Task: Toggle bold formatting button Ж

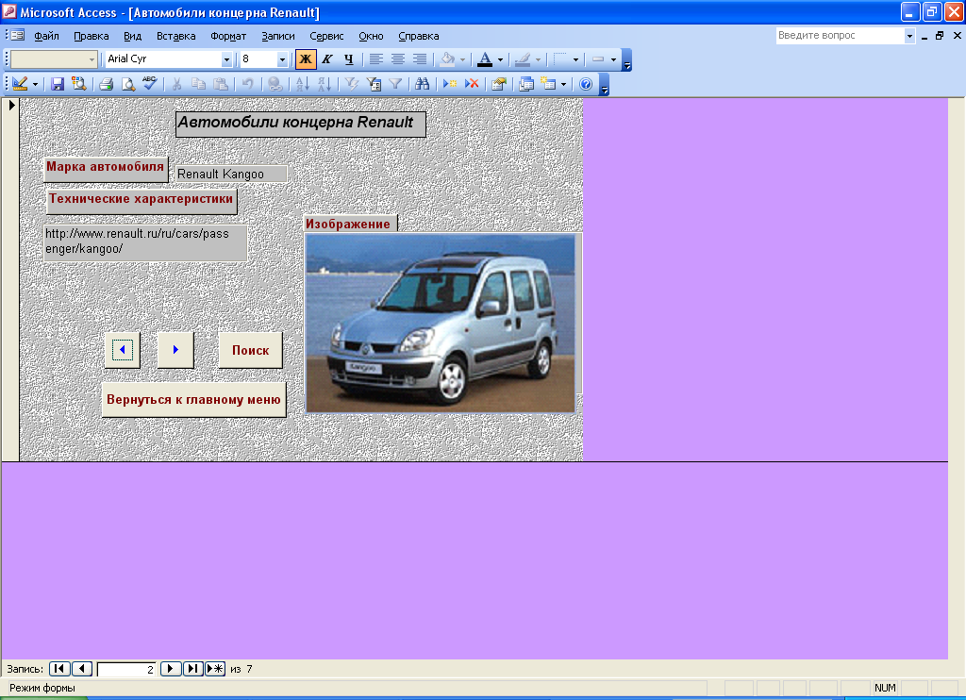Action: pyautogui.click(x=306, y=59)
